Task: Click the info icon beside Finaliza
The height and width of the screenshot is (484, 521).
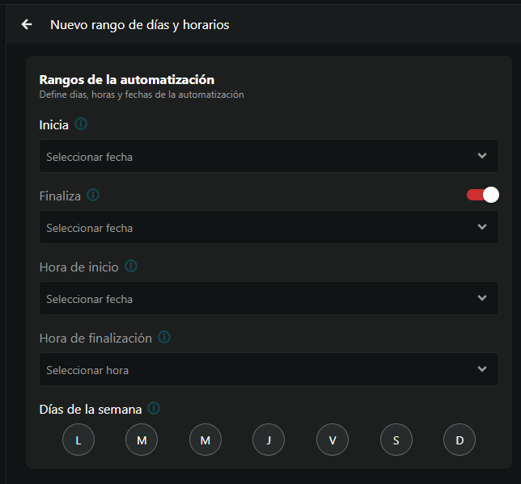Action: (93, 196)
